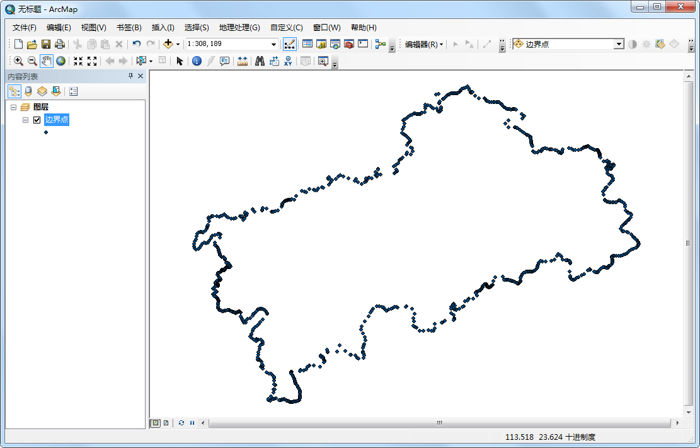Switch table of contents to list by source
Viewport: 700px width, 448px height.
28,91
